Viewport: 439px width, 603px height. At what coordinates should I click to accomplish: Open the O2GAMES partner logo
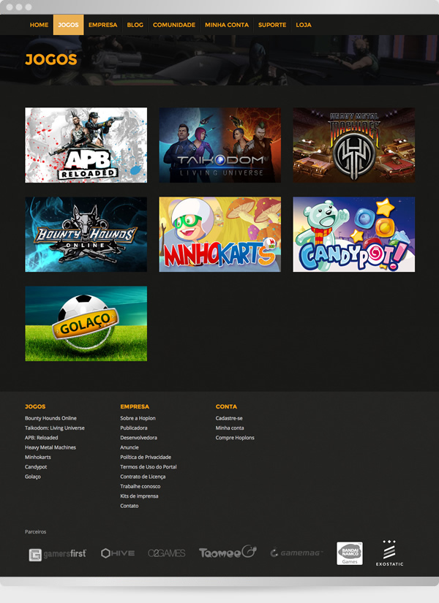166,553
